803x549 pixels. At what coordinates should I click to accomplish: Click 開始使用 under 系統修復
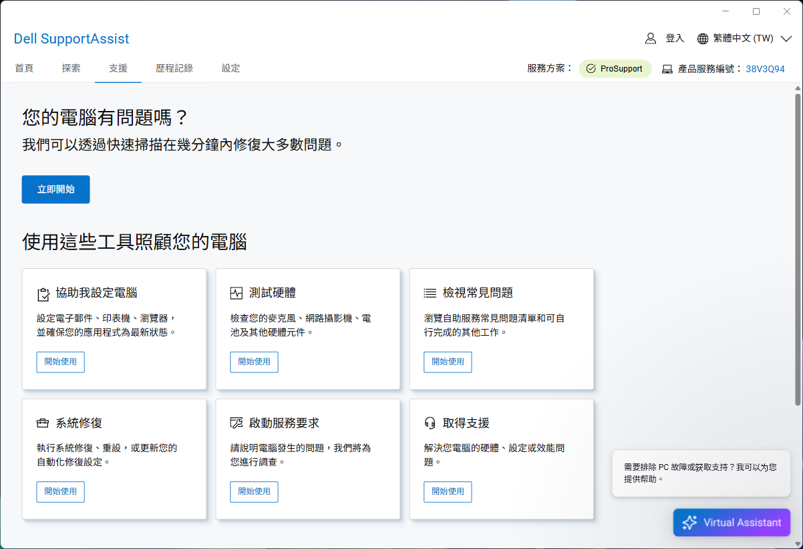coord(61,491)
